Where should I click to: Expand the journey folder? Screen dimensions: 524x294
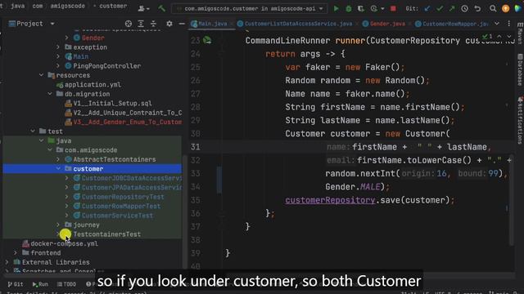pos(58,225)
